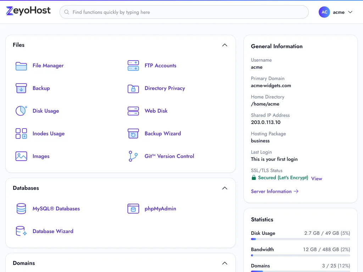Image resolution: width=363 pixels, height=272 pixels.
Task: Click the Web Disk server icon
Action: 133,111
